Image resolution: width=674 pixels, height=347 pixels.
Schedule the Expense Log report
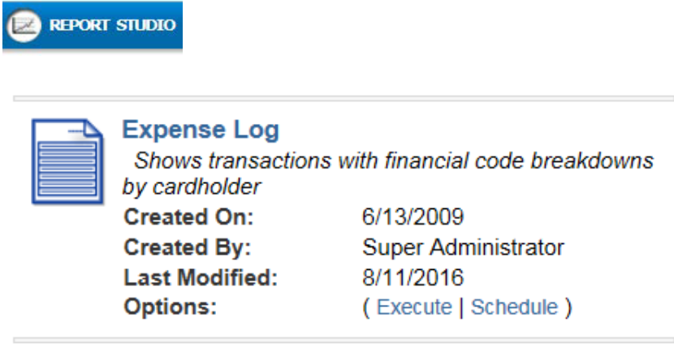pyautogui.click(x=514, y=307)
